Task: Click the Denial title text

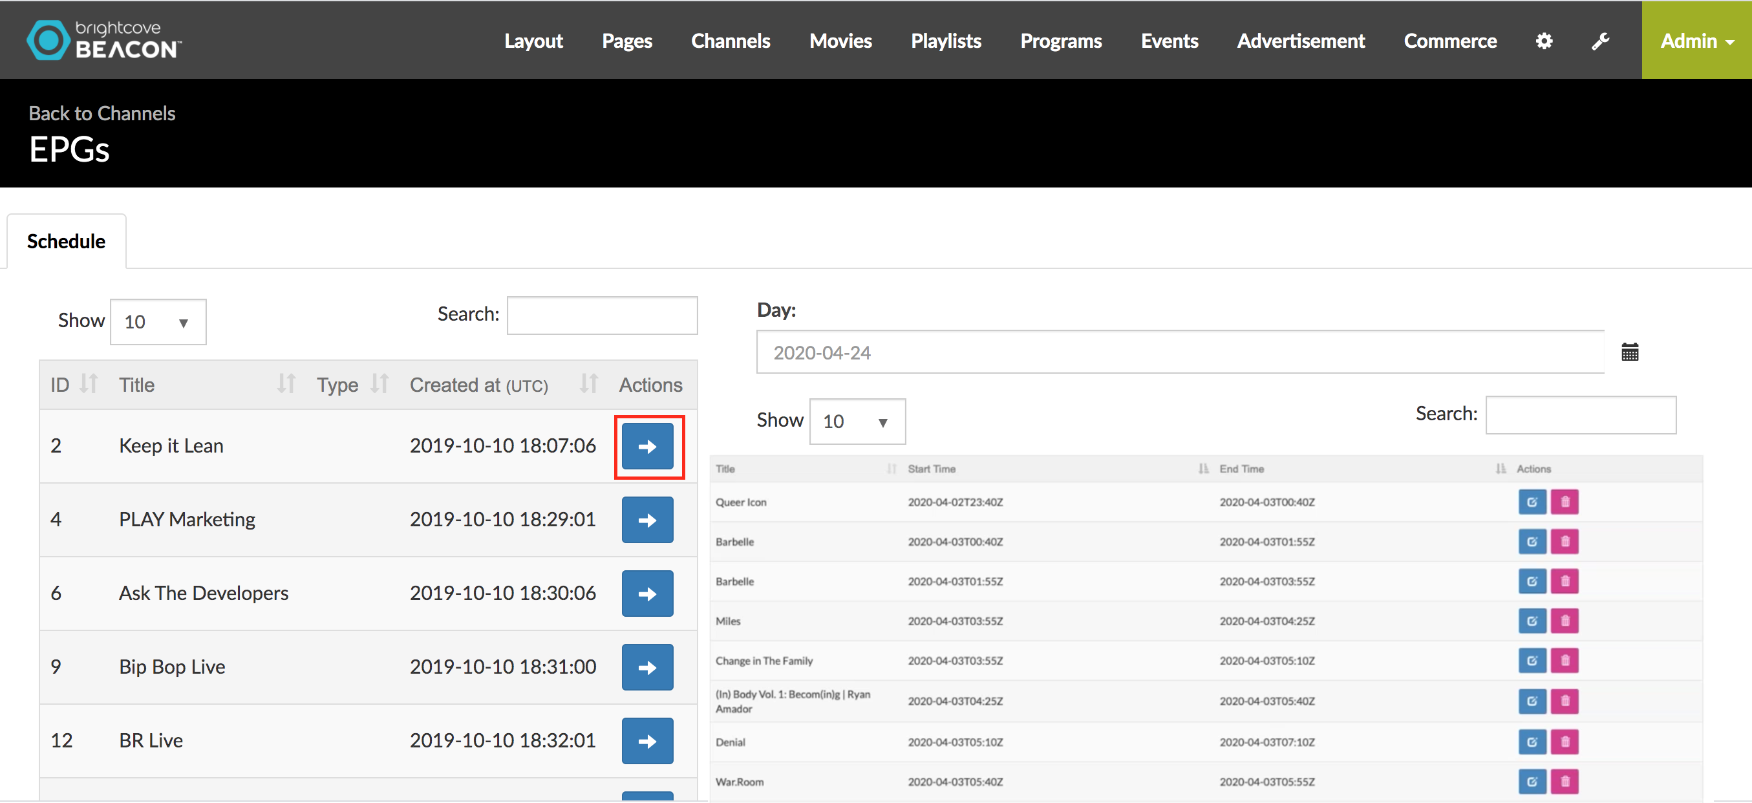Action: click(x=731, y=742)
